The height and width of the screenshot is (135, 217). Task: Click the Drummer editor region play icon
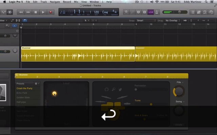tap(17, 75)
